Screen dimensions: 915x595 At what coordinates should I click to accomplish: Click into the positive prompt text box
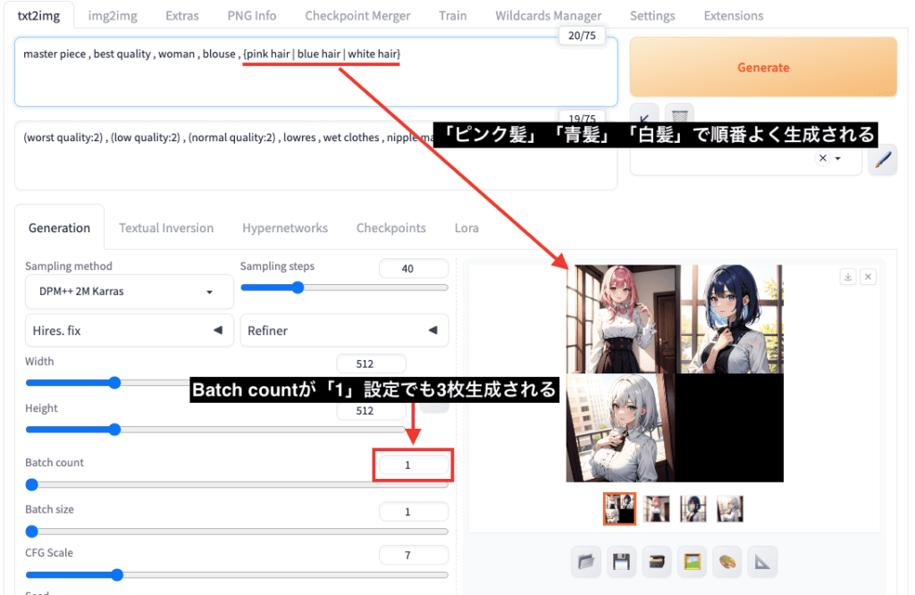tap(315, 71)
